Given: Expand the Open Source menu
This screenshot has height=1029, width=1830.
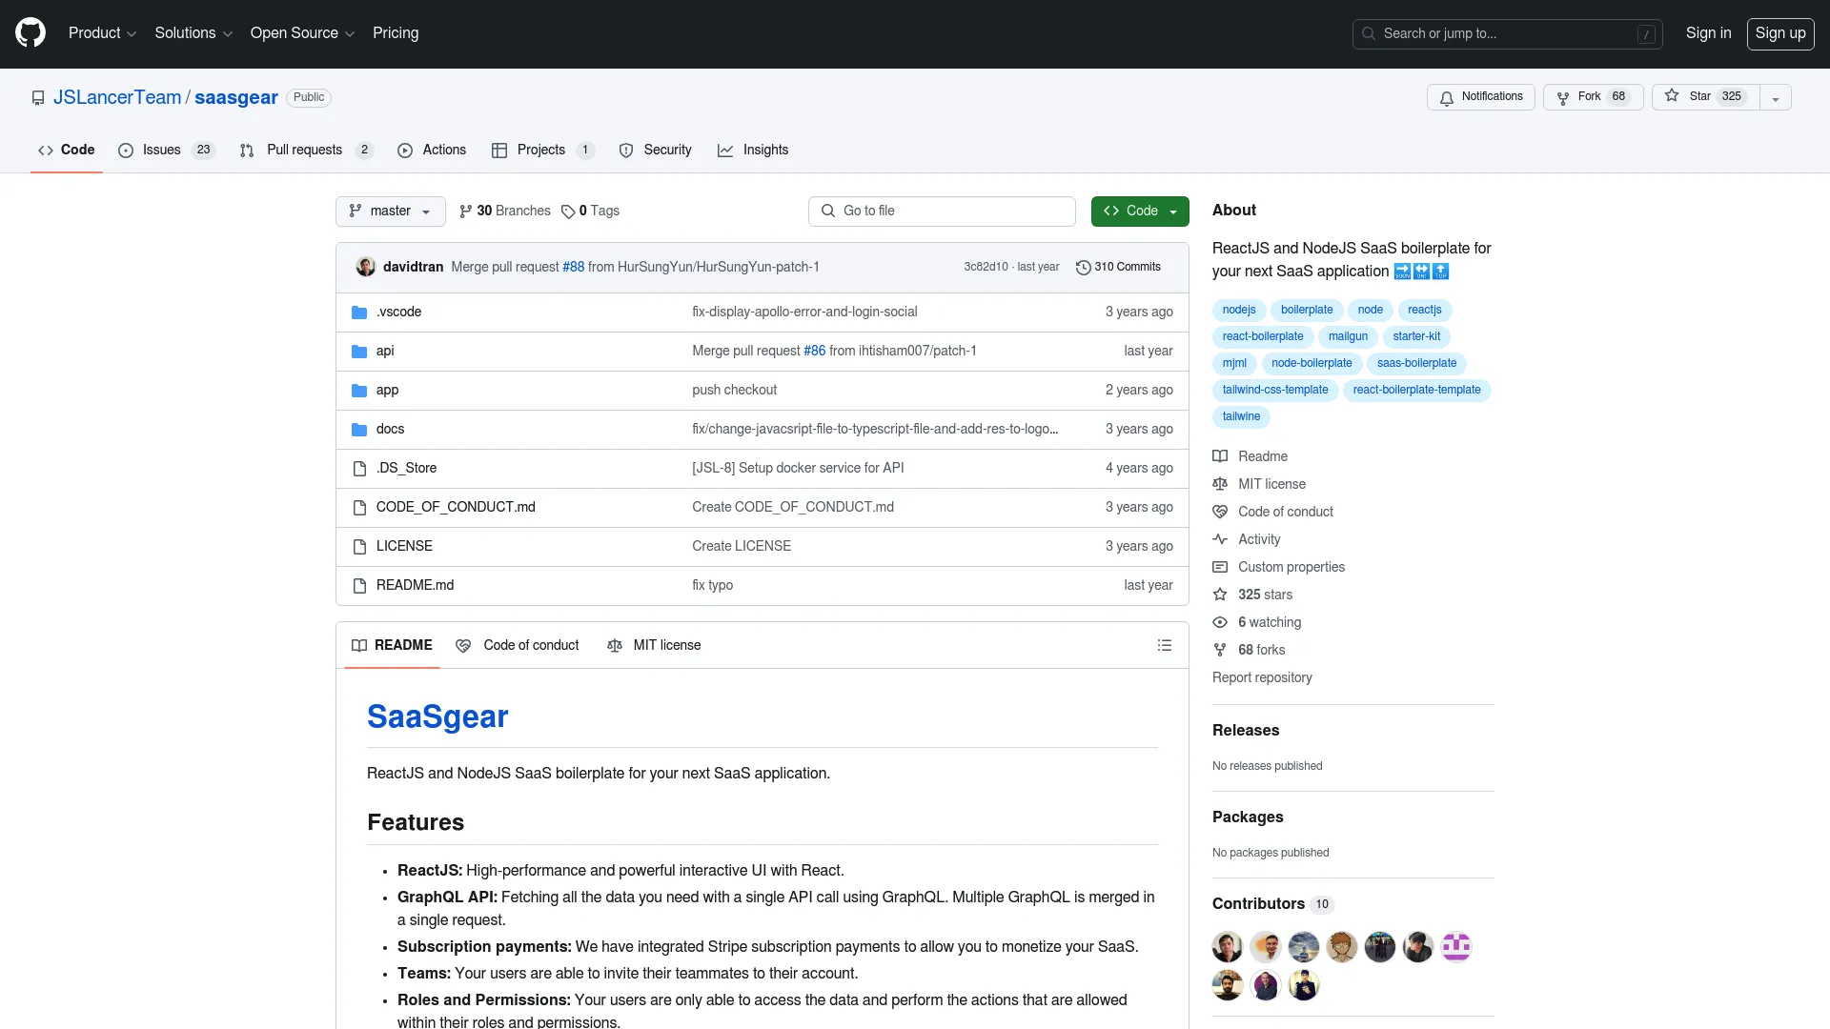Looking at the screenshot, I should 302,33.
